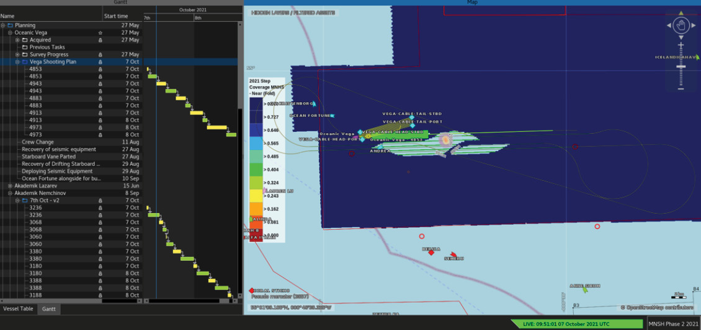The width and height of the screenshot is (701, 330).
Task: Click the star icon on Oceanic Vega row
Action: pos(100,33)
